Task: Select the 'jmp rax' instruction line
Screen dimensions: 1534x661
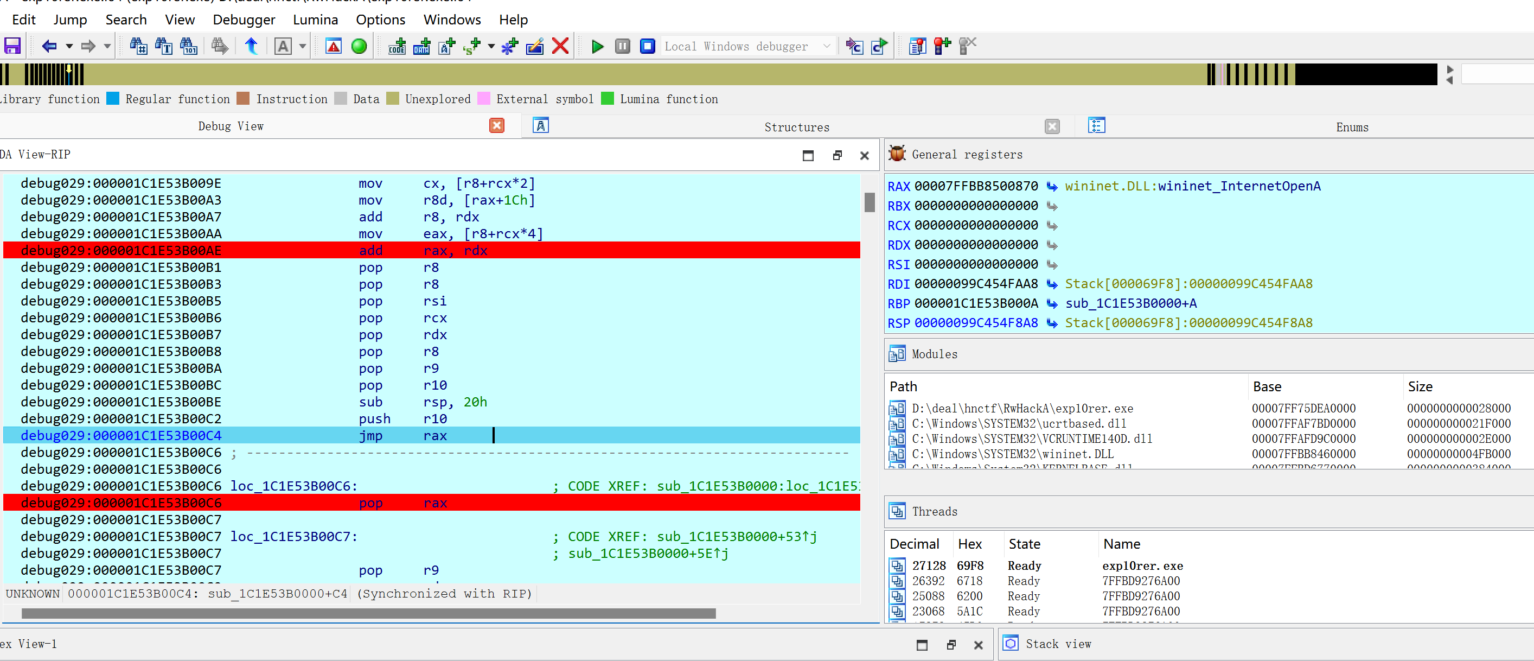Action: click(432, 436)
